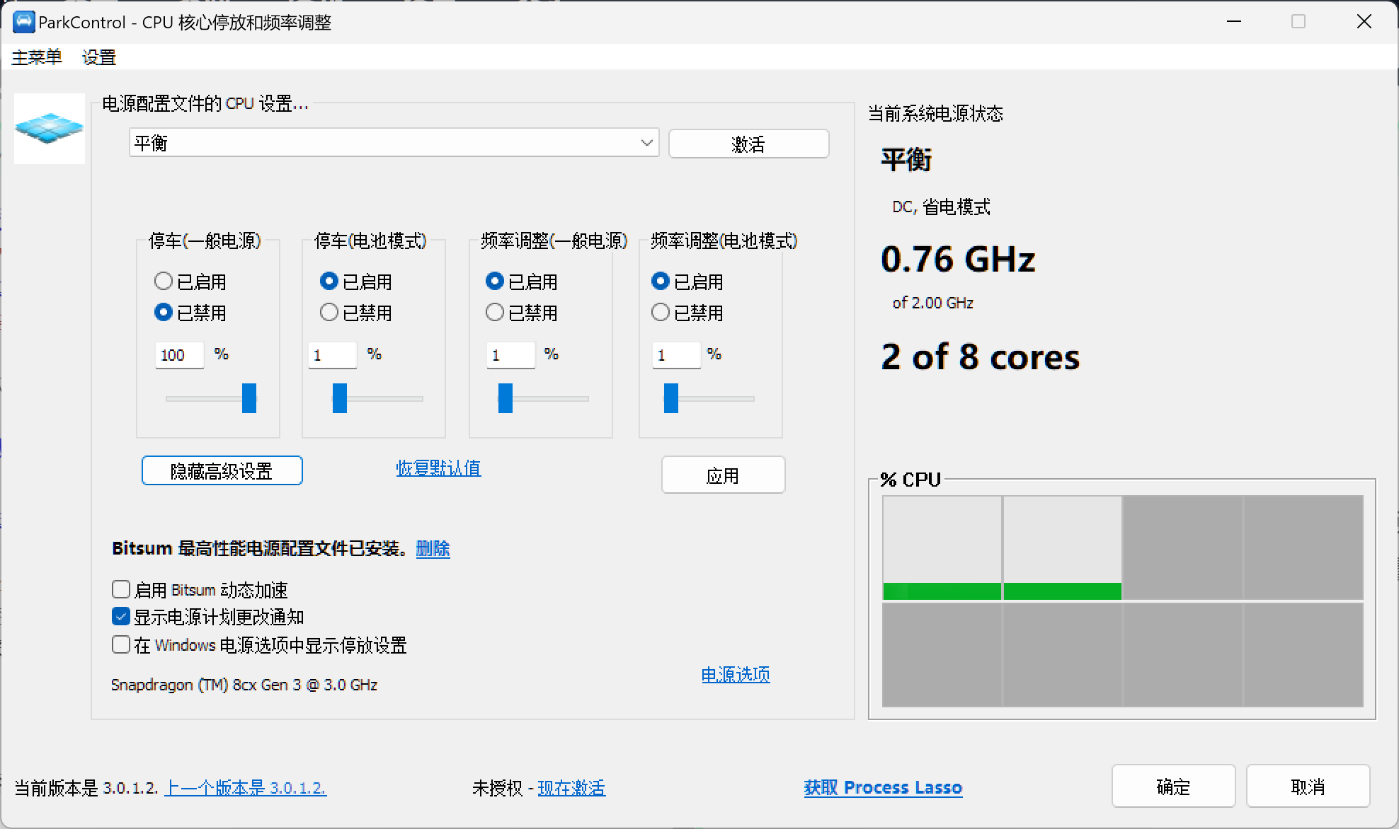Uncheck 显示电源计划更改通知

tap(120, 616)
